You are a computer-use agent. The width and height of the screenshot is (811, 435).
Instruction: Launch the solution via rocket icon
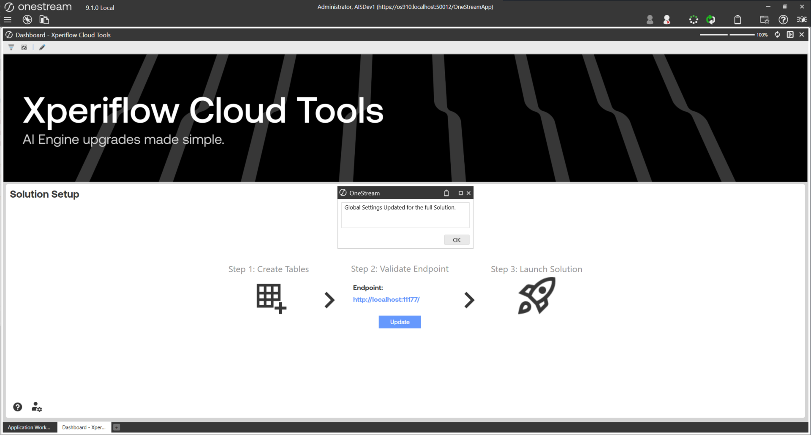click(x=536, y=296)
